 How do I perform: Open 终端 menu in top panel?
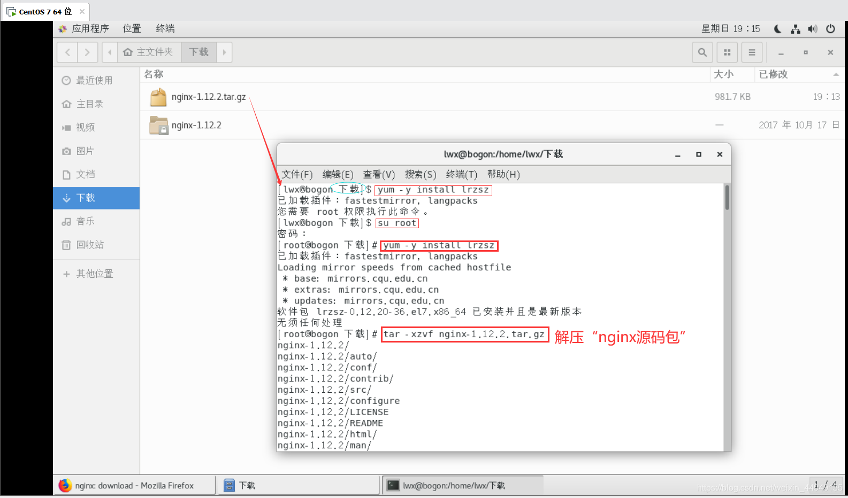coord(165,28)
